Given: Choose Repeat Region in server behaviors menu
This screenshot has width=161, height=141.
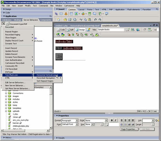Looking at the screenshot, I should pos(18,32).
